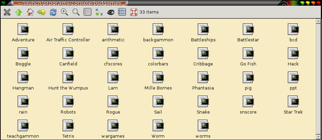Select the Battlestar launcher

(248, 33)
